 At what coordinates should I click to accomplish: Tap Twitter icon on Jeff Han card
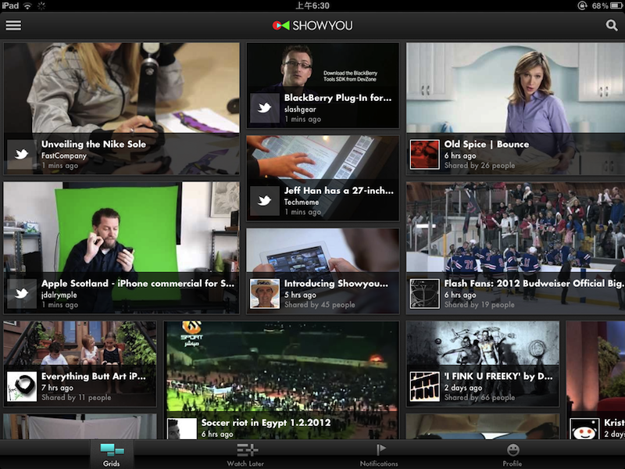point(265,201)
